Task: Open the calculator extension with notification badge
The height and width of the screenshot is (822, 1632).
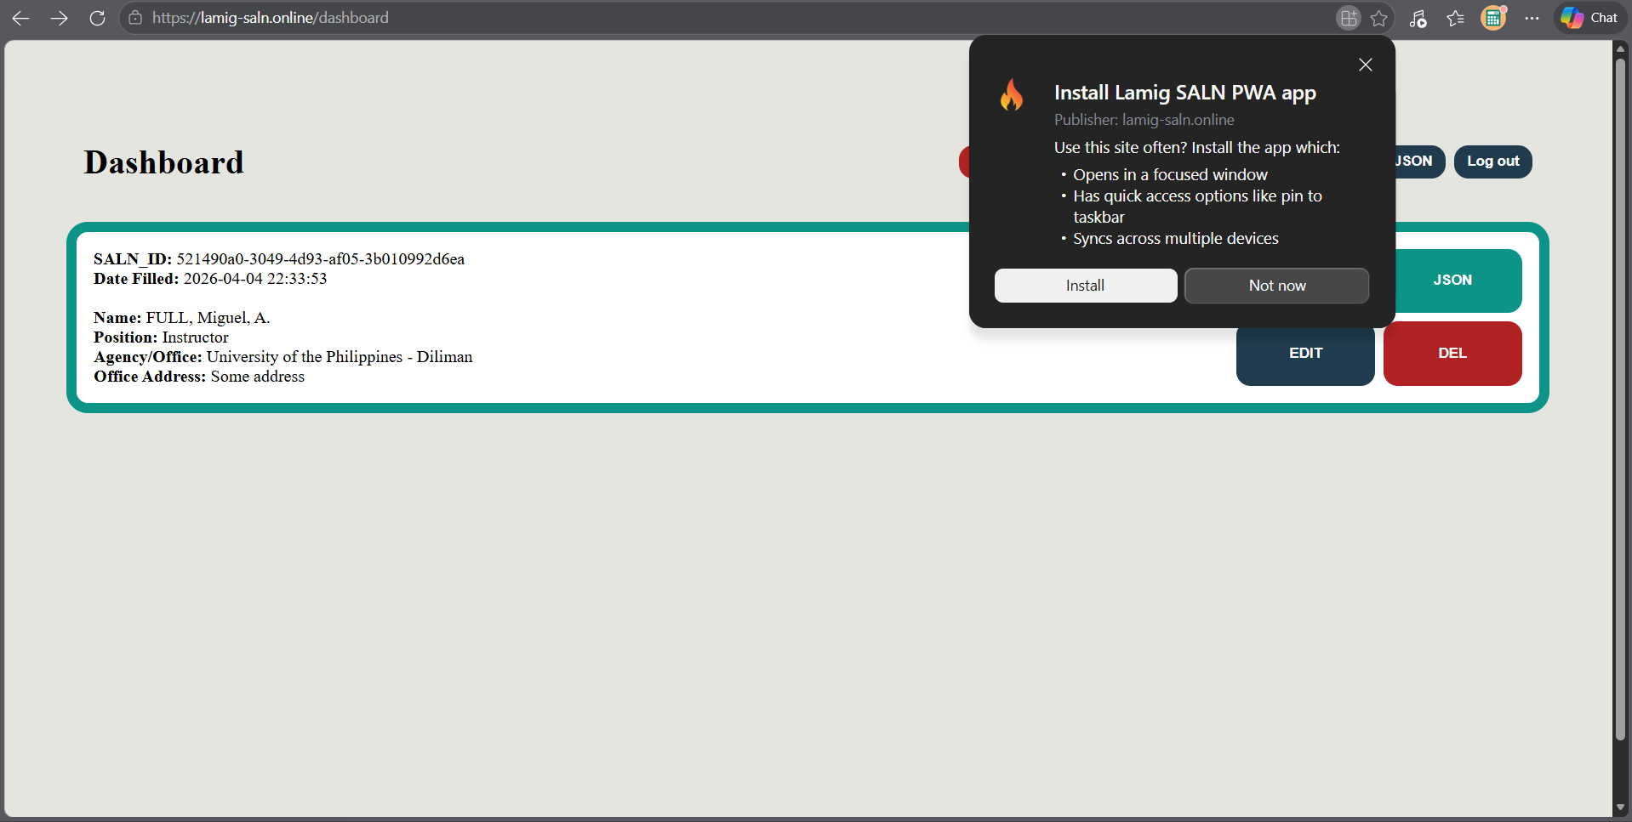Action: point(1494,18)
